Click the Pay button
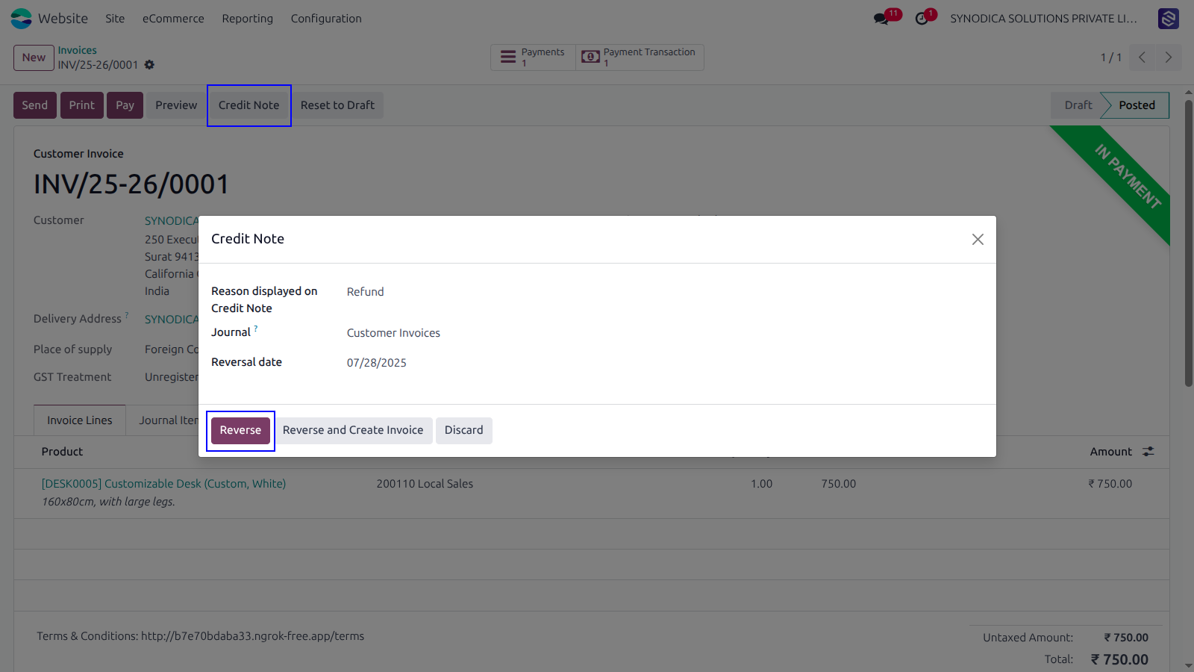The height and width of the screenshot is (672, 1194). coord(125,105)
